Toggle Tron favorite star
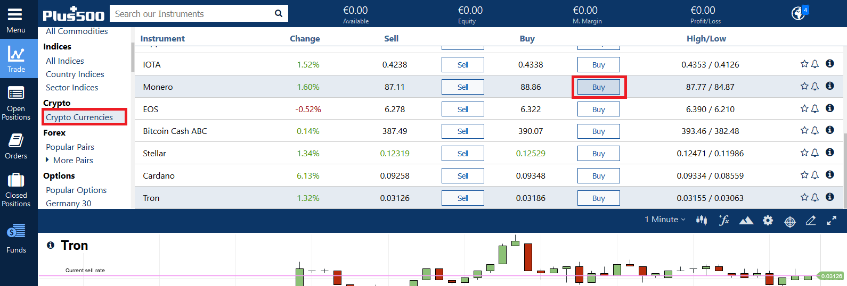Screen dimensions: 847x286 (804, 197)
